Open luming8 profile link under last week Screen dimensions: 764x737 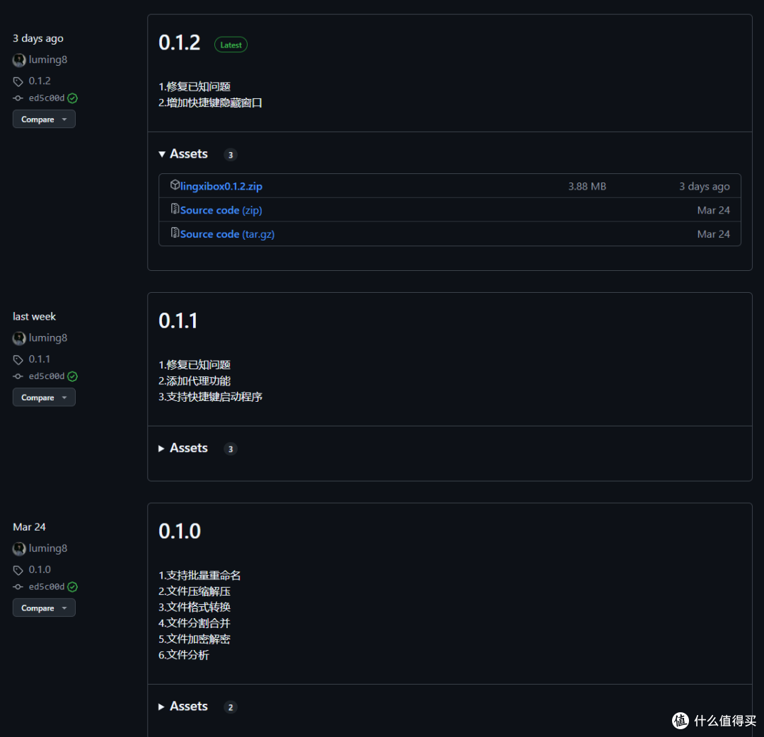click(x=48, y=337)
